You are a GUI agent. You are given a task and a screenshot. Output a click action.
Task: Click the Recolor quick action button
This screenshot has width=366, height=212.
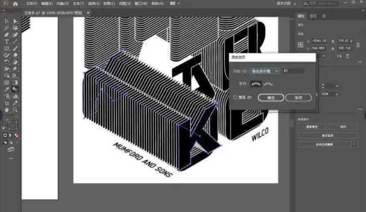click(x=312, y=127)
